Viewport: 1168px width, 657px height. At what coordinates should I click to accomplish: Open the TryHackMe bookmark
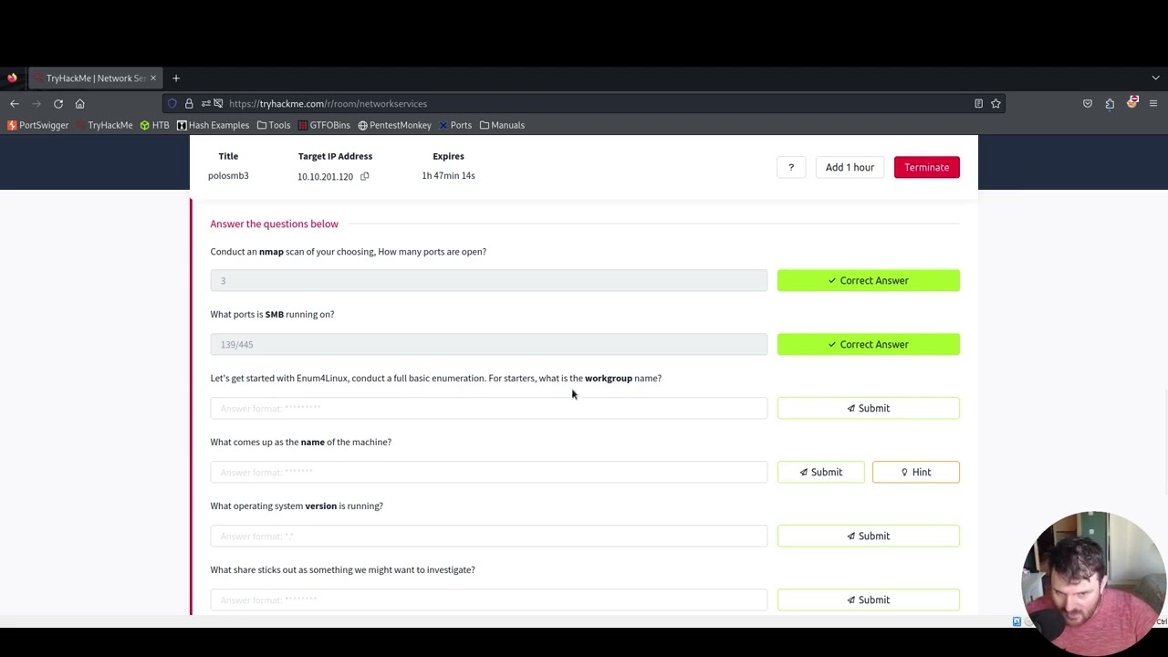point(104,125)
